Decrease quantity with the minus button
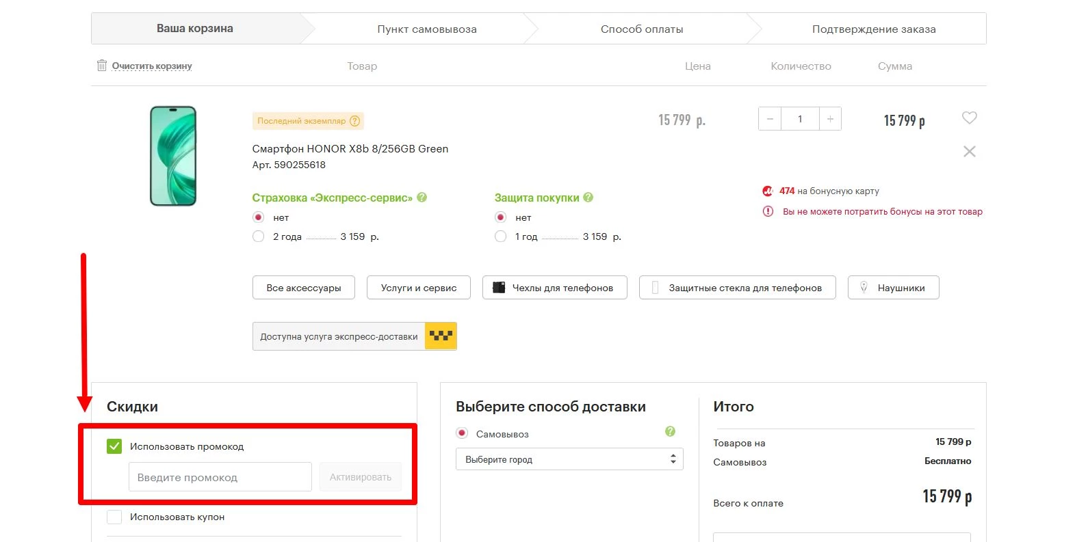 770,119
